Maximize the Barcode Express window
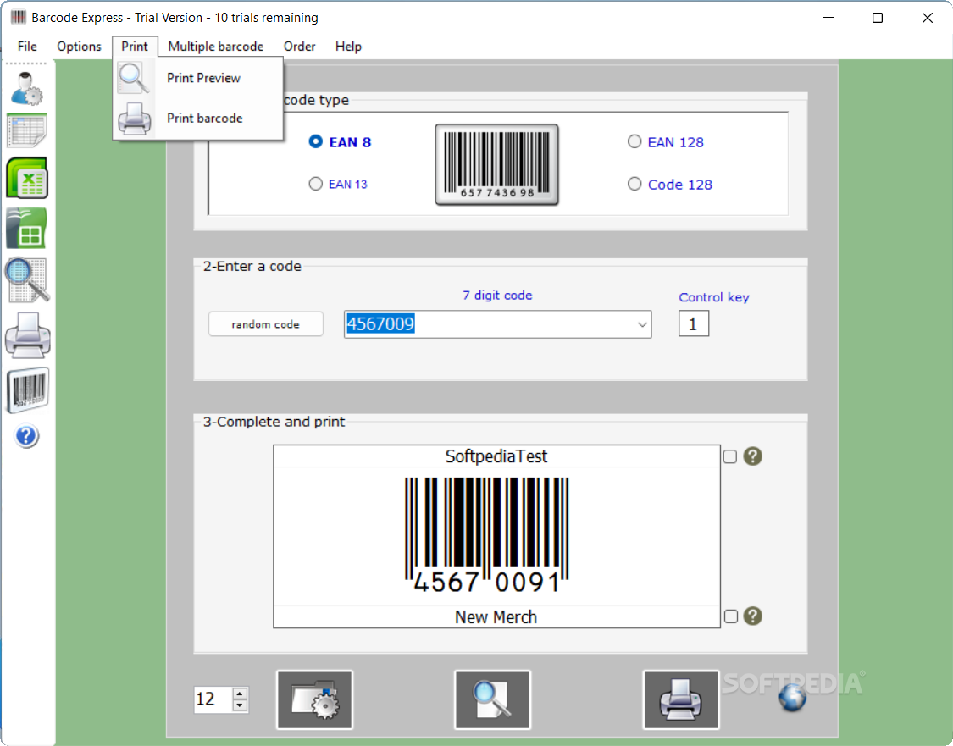This screenshot has width=953, height=746. (878, 18)
